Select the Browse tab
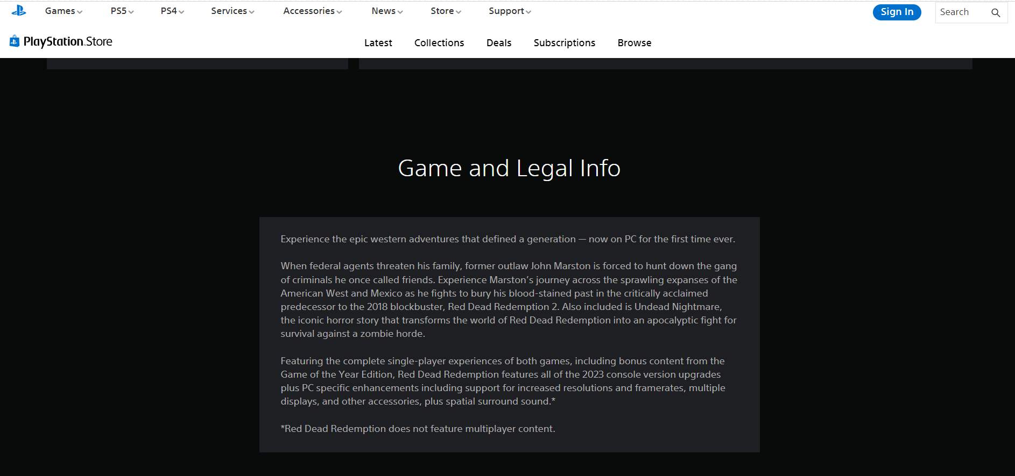 click(x=634, y=43)
